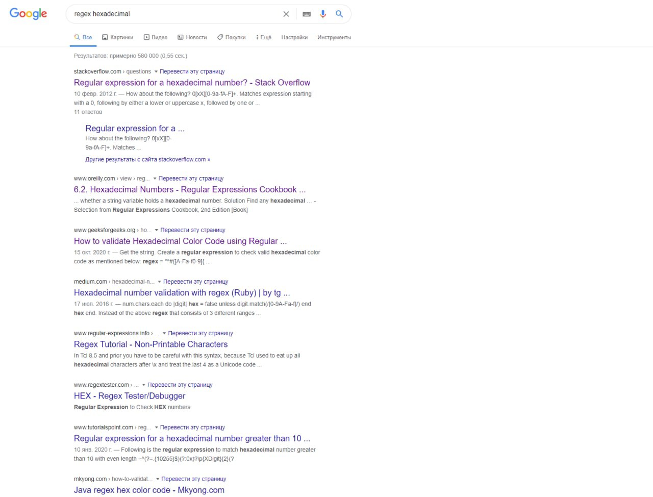Expand dropdown arrow next to regextester.com URL
The height and width of the screenshot is (497, 653).
coord(144,385)
